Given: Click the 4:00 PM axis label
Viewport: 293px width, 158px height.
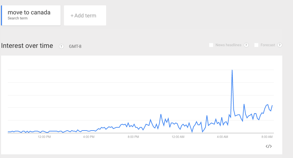Looking at the screenshot, I should coord(89,137).
